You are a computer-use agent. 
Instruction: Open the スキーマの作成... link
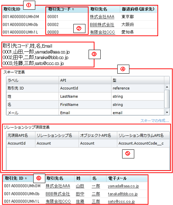point(155,121)
